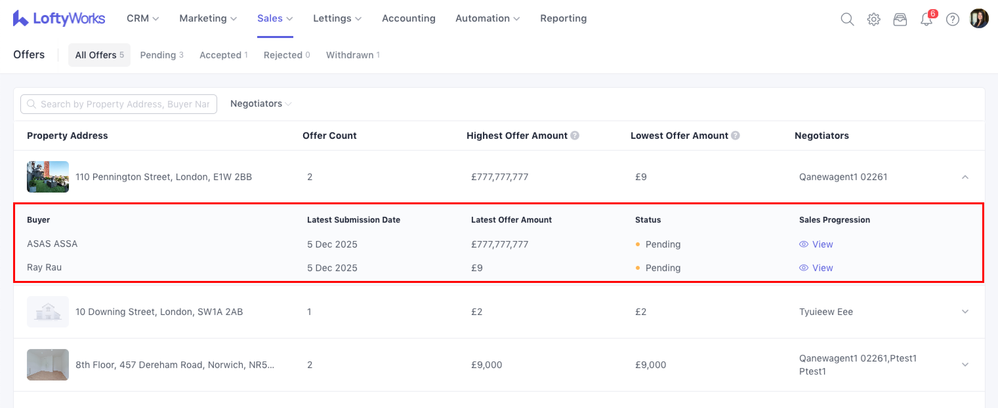Viewport: 998px width, 408px height.
Task: Expand the 457 Dereham Road row
Action: [965, 365]
